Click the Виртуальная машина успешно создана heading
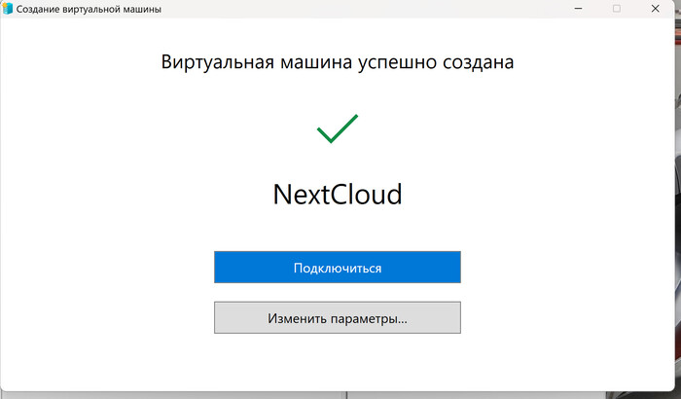681x399 pixels. click(338, 61)
